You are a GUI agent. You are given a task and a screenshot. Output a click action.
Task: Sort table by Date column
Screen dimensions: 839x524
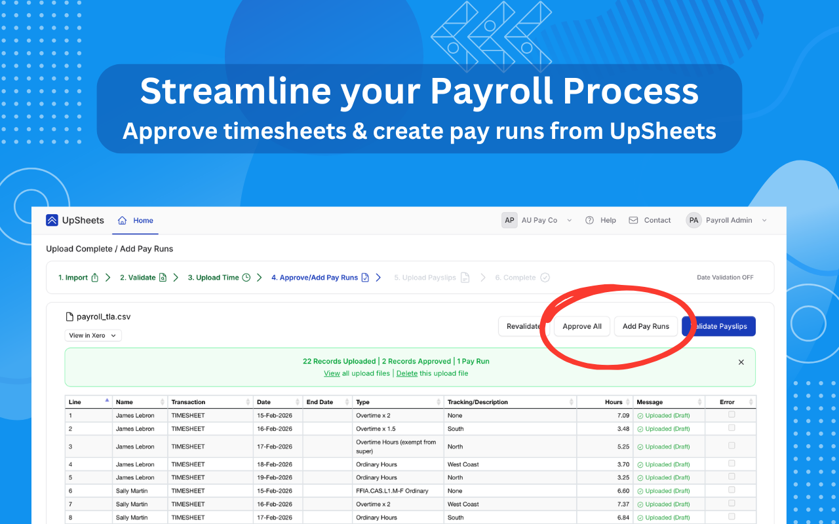278,402
